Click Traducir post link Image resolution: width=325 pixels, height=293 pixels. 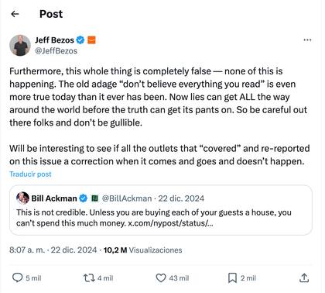coord(30,174)
